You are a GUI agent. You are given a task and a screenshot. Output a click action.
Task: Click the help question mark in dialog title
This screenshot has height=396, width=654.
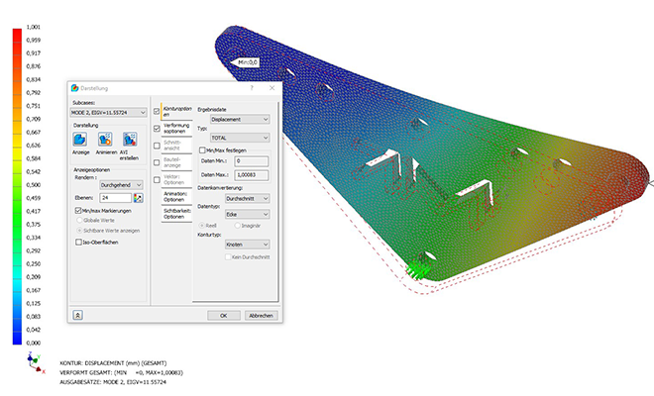pyautogui.click(x=253, y=88)
